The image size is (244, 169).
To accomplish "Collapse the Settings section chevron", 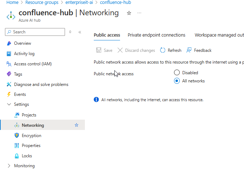I will (x=9, y=104).
